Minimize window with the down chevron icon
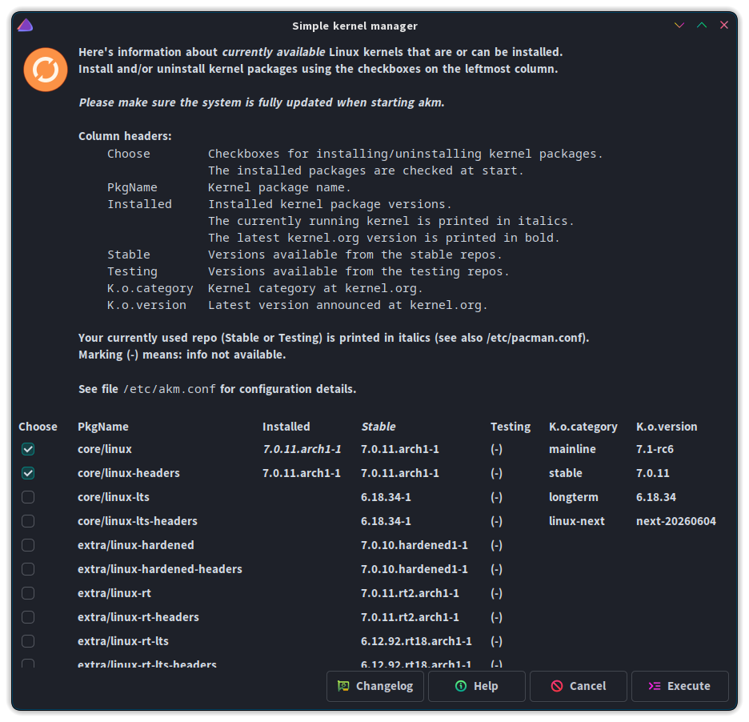The height and width of the screenshot is (722, 749). (679, 26)
